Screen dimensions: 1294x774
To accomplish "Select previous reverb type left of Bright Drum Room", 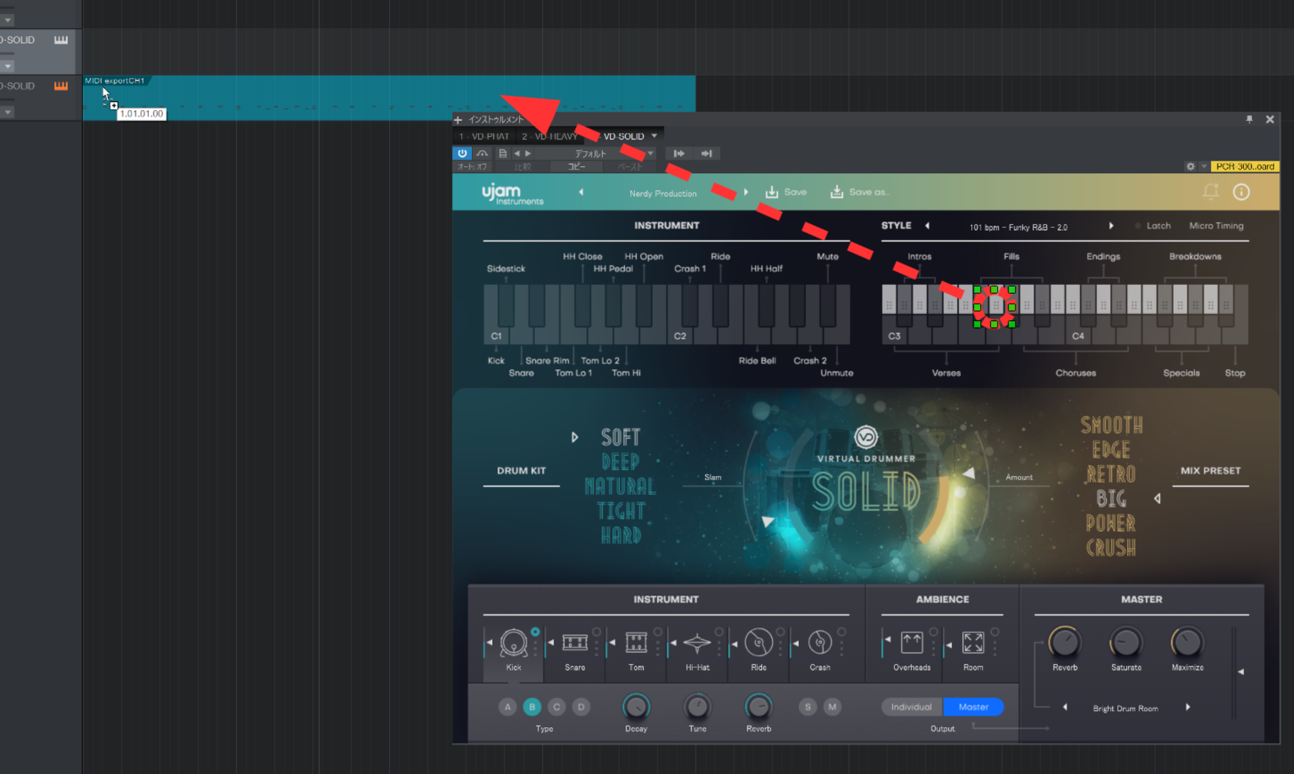I will point(1065,707).
